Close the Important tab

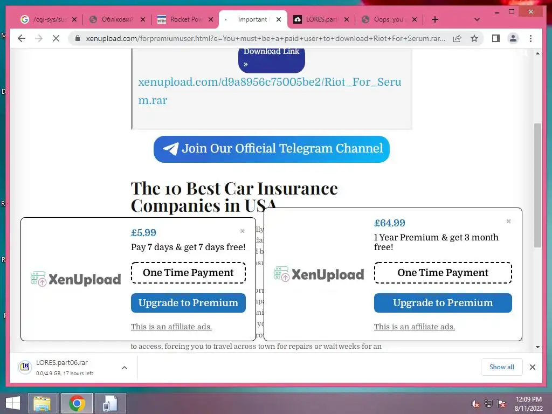coord(279,19)
